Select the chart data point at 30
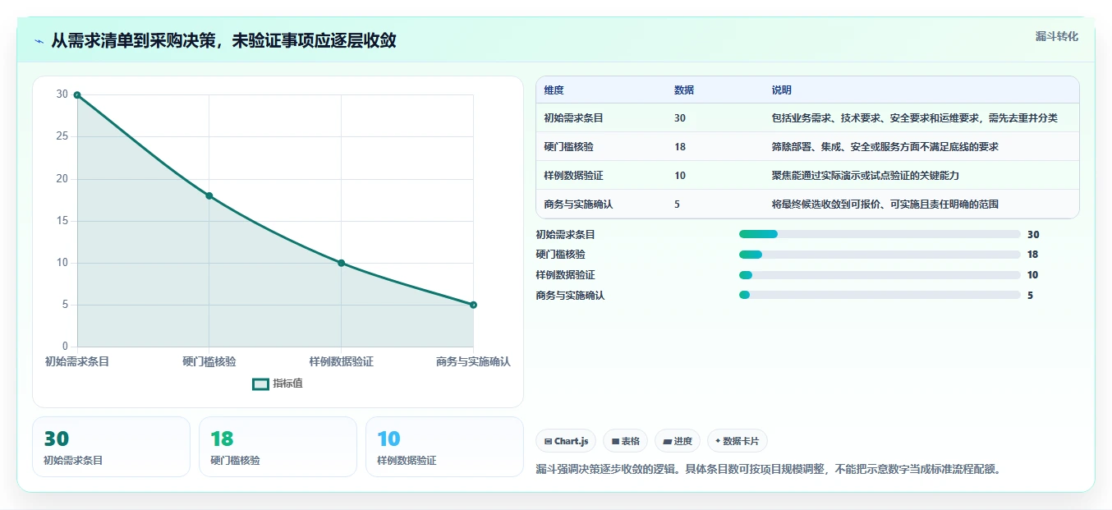The width and height of the screenshot is (1112, 510). (x=77, y=95)
